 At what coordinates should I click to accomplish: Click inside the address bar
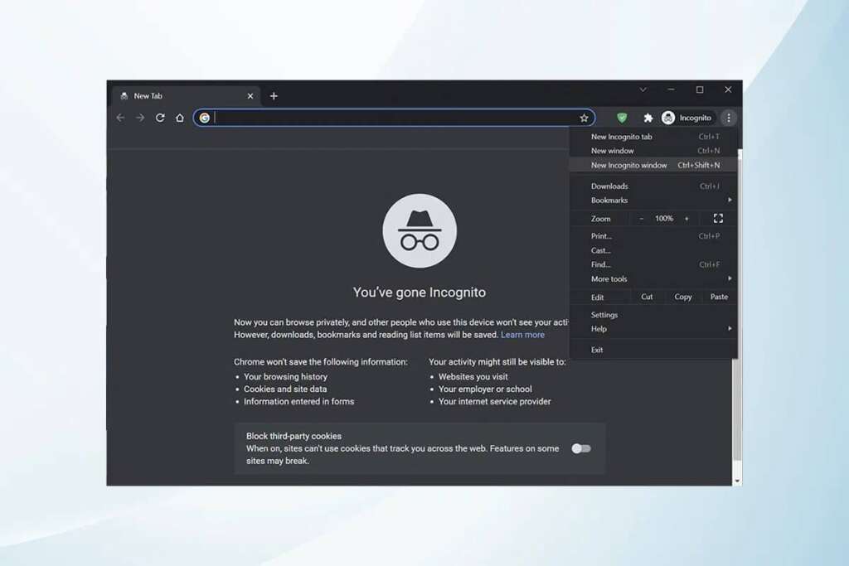pyautogui.click(x=390, y=118)
